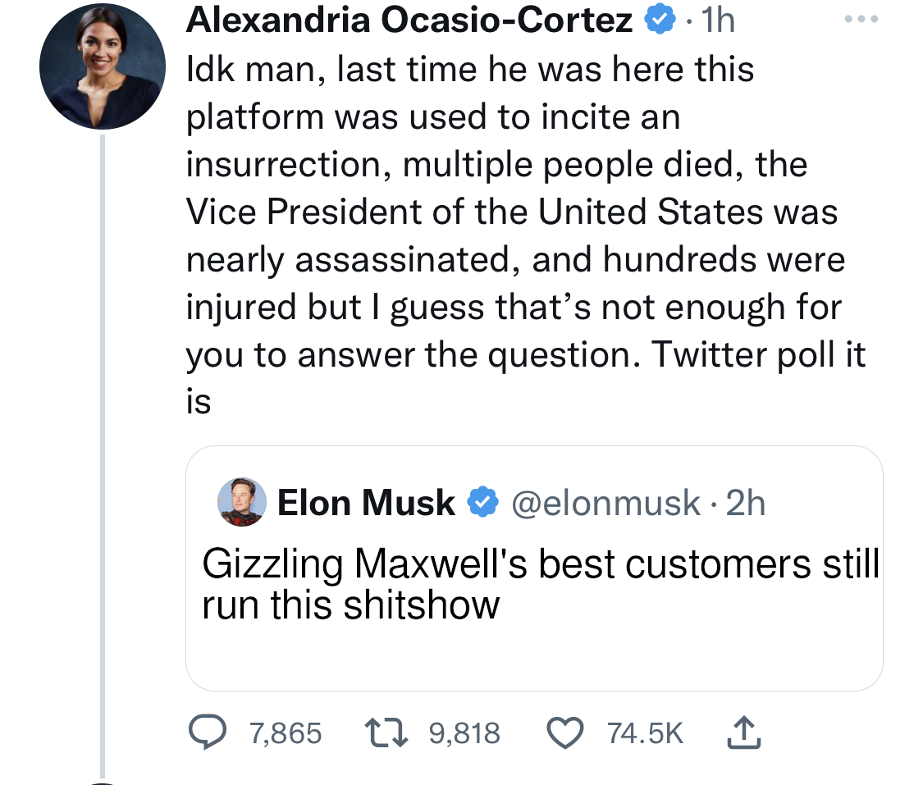923x785 pixels.
Task: Click Elon Musk's blue verified badge
Action: (x=483, y=502)
